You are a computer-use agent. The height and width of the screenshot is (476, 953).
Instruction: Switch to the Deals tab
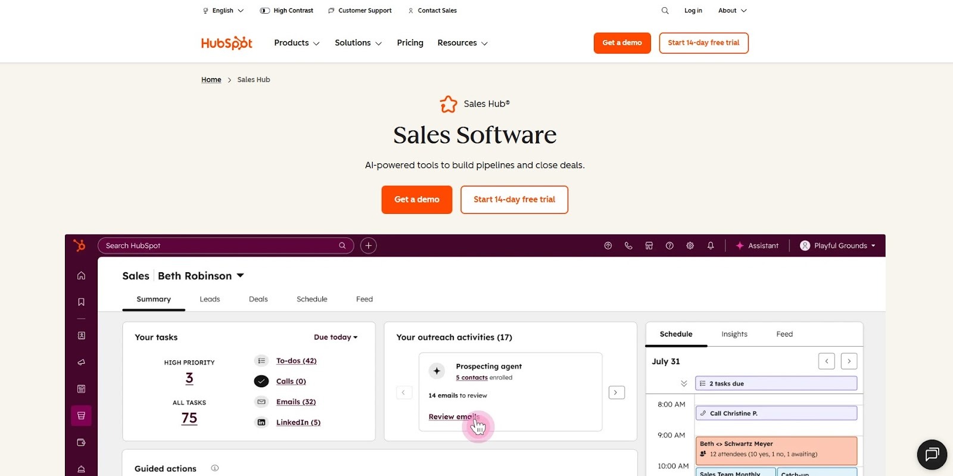click(259, 299)
